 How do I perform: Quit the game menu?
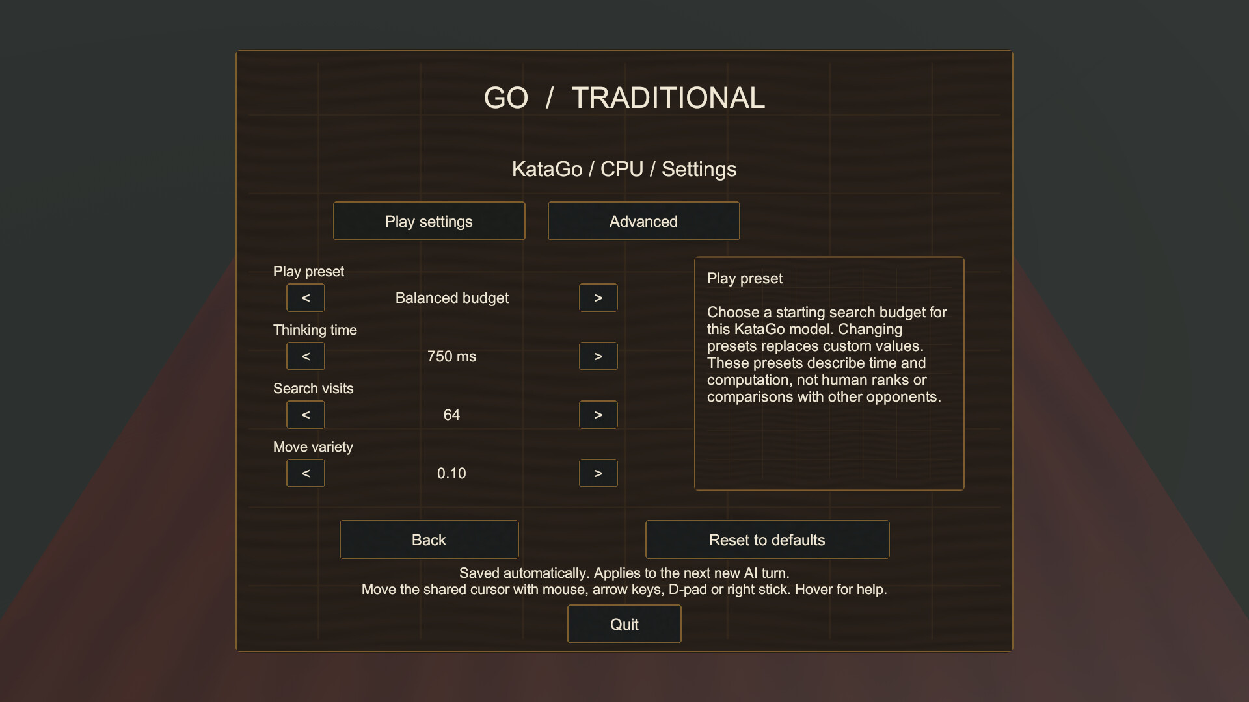click(624, 624)
